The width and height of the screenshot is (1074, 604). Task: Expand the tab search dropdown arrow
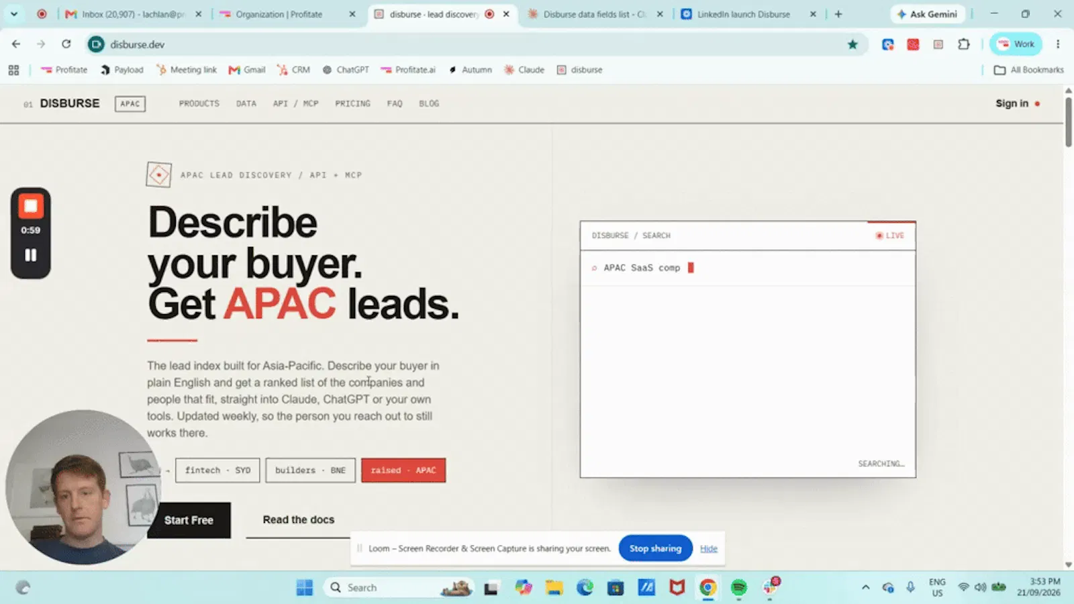point(13,14)
